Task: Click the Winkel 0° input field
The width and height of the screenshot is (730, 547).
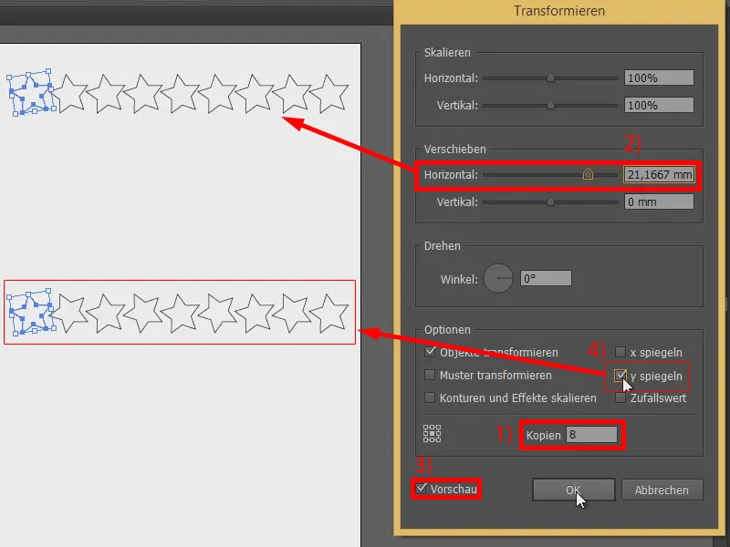Action: point(546,279)
